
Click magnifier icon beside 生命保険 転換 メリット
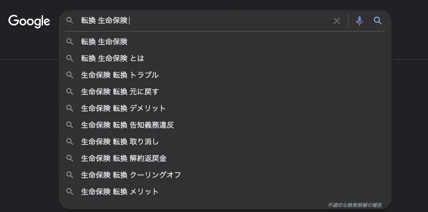(70, 192)
